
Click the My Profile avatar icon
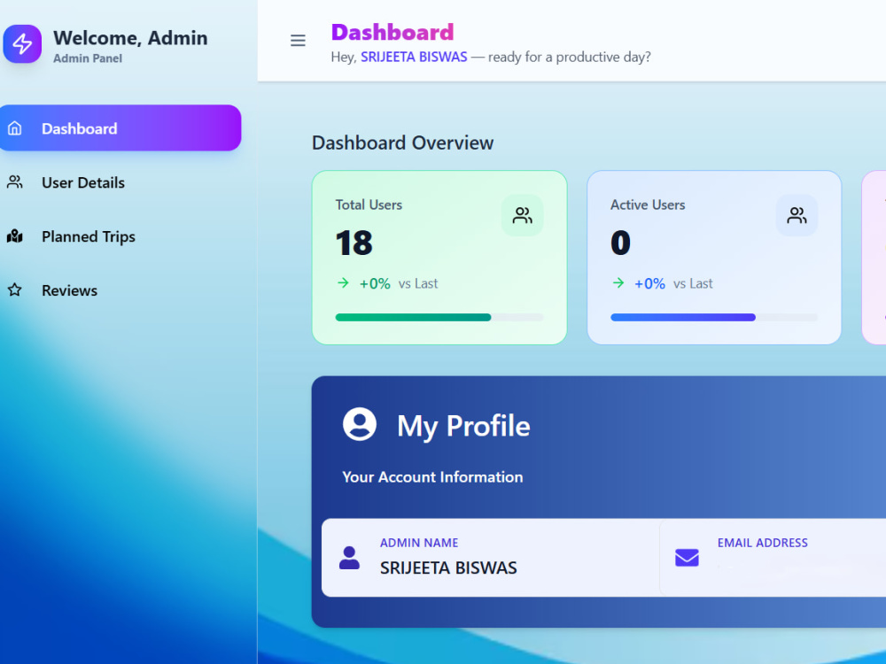(x=360, y=424)
